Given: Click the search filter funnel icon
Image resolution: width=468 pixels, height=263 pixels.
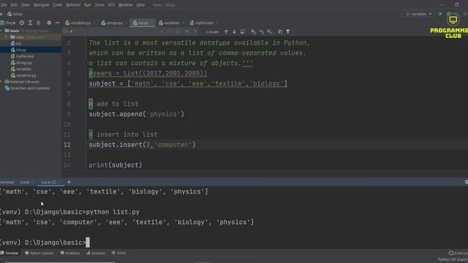Looking at the screenshot, I should 287,31.
